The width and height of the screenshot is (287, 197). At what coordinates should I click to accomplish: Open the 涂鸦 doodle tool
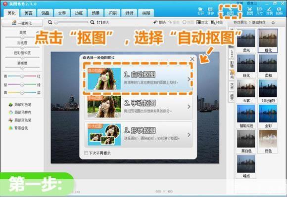tap(269, 11)
